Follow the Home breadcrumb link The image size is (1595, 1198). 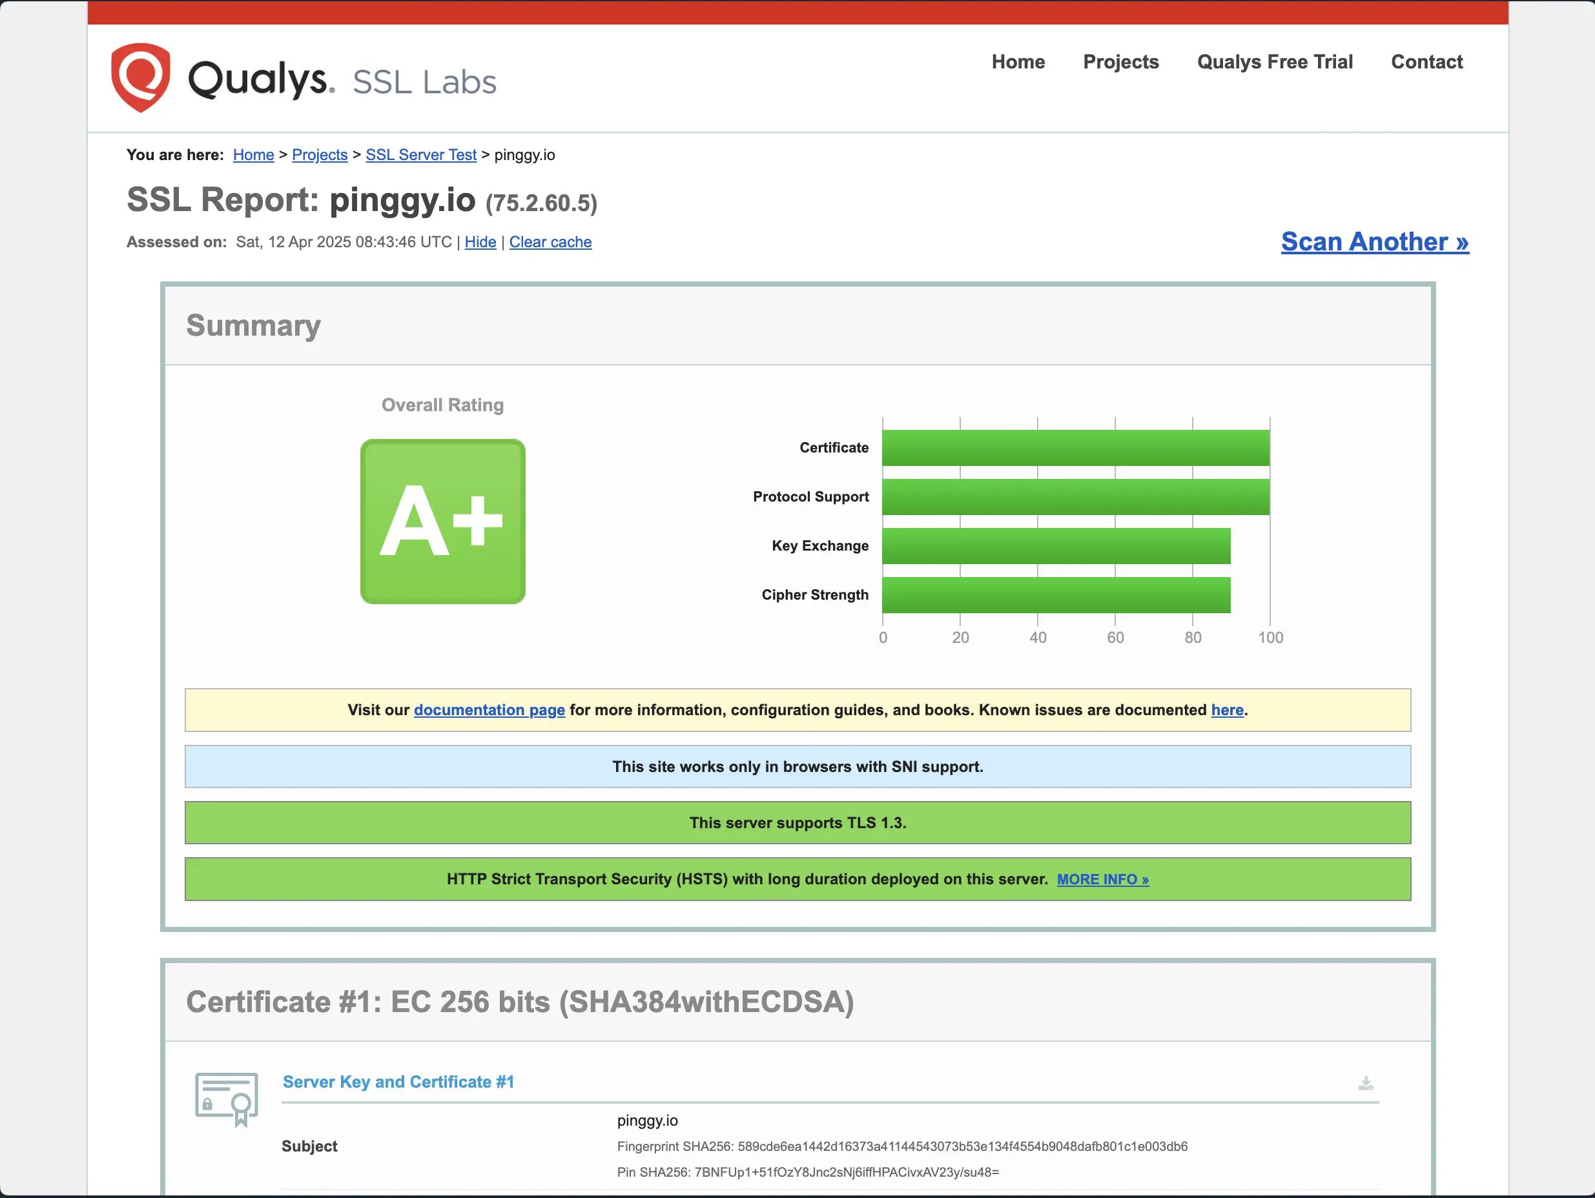pyautogui.click(x=253, y=155)
